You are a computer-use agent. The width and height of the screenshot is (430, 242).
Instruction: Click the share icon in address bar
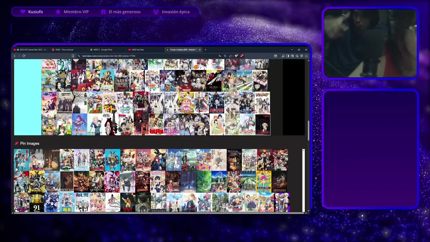[x=230, y=56]
